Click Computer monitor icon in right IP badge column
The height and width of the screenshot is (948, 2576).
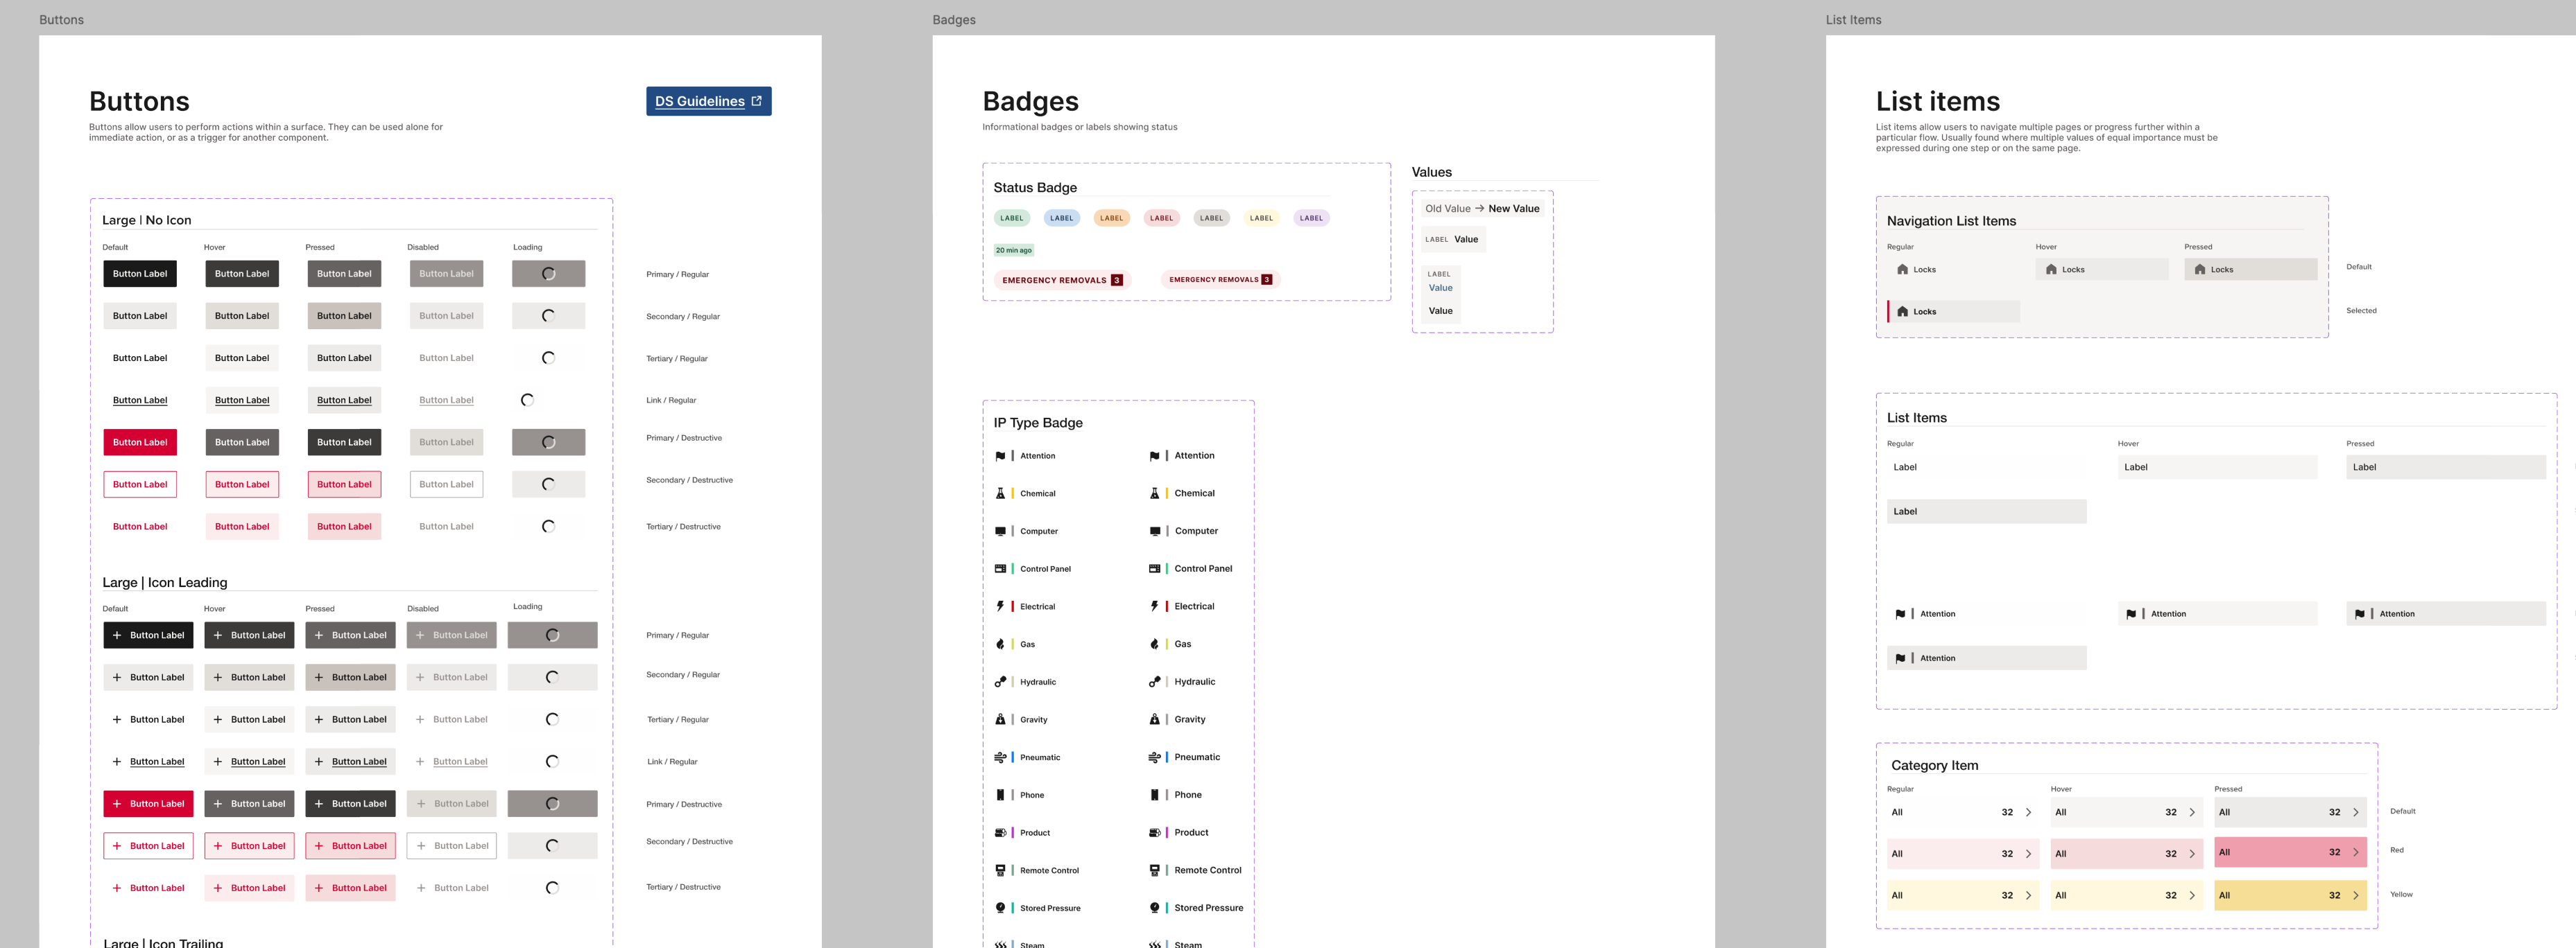1154,532
